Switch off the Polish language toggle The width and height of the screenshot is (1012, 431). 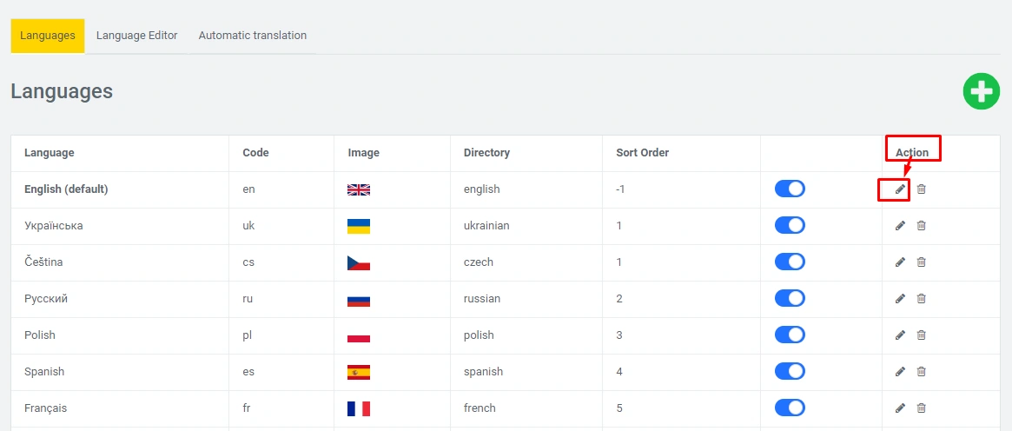pos(790,335)
